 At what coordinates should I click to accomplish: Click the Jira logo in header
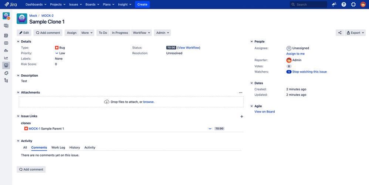point(11,4)
